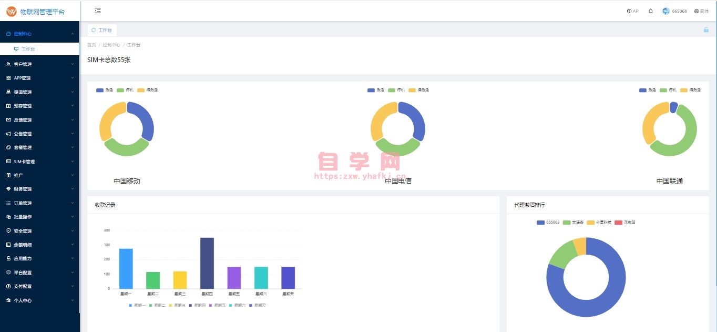Open the notification bell
Viewport: 717px width, 332px height.
651,11
